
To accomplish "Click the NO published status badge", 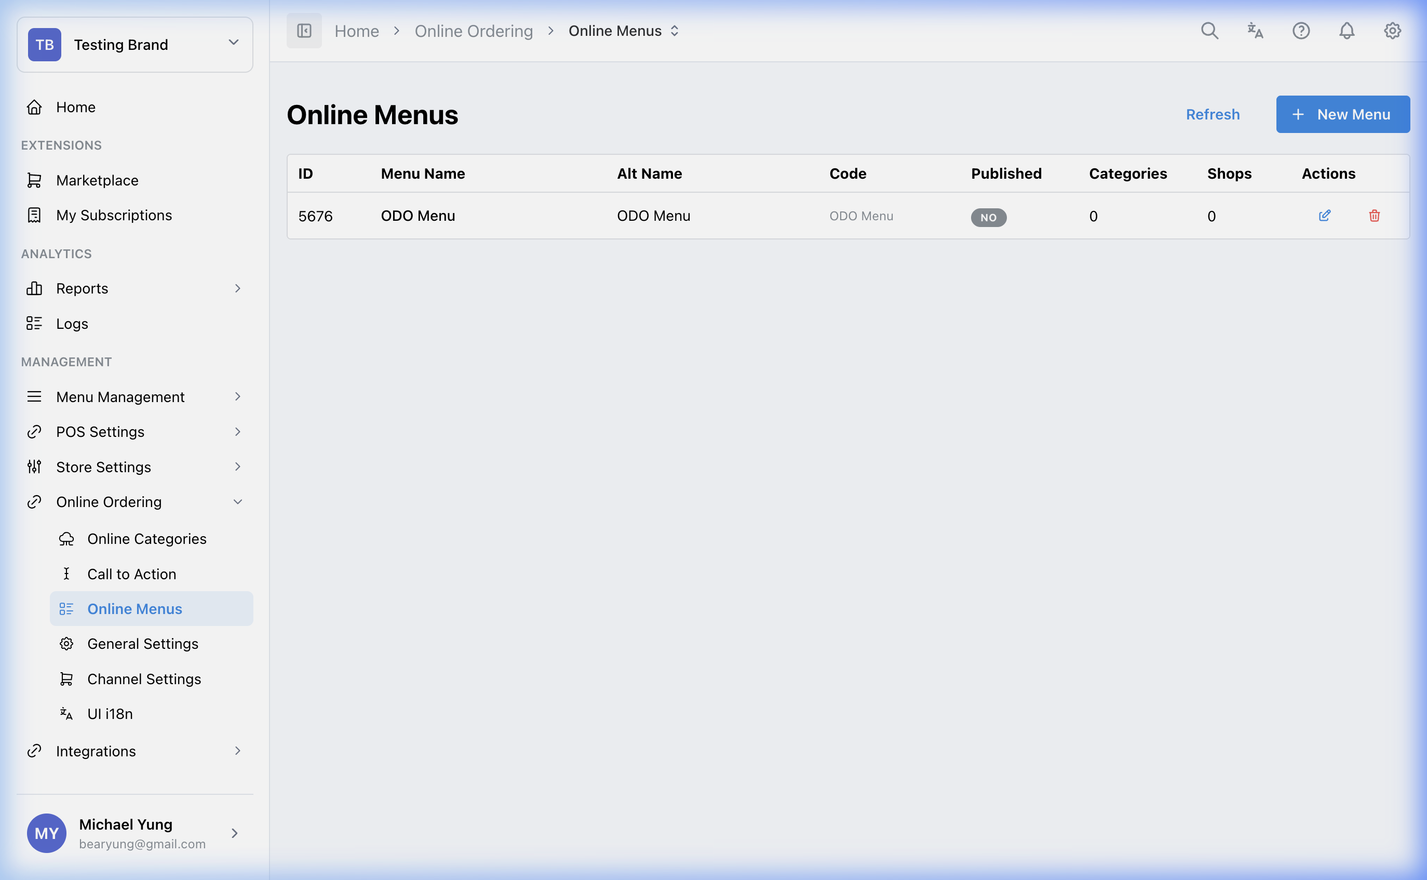I will (x=989, y=217).
